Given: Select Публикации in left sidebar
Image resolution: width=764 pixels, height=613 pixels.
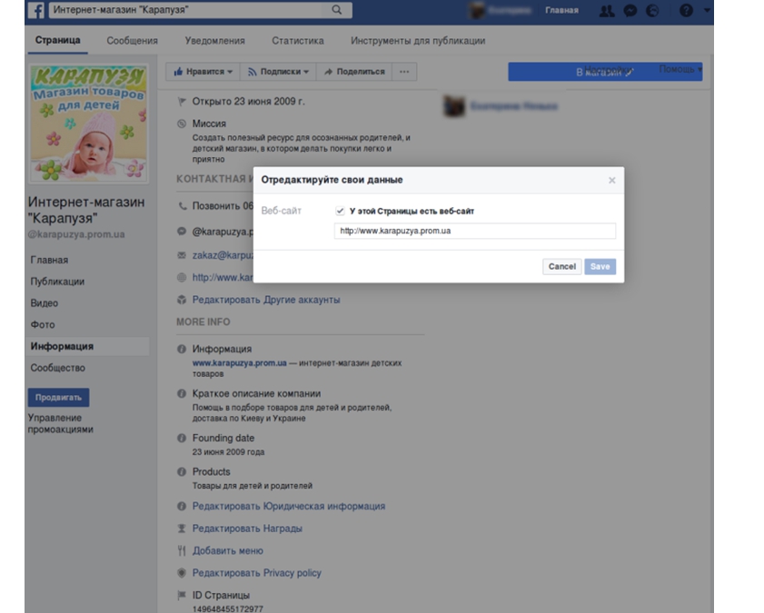Looking at the screenshot, I should tap(57, 282).
